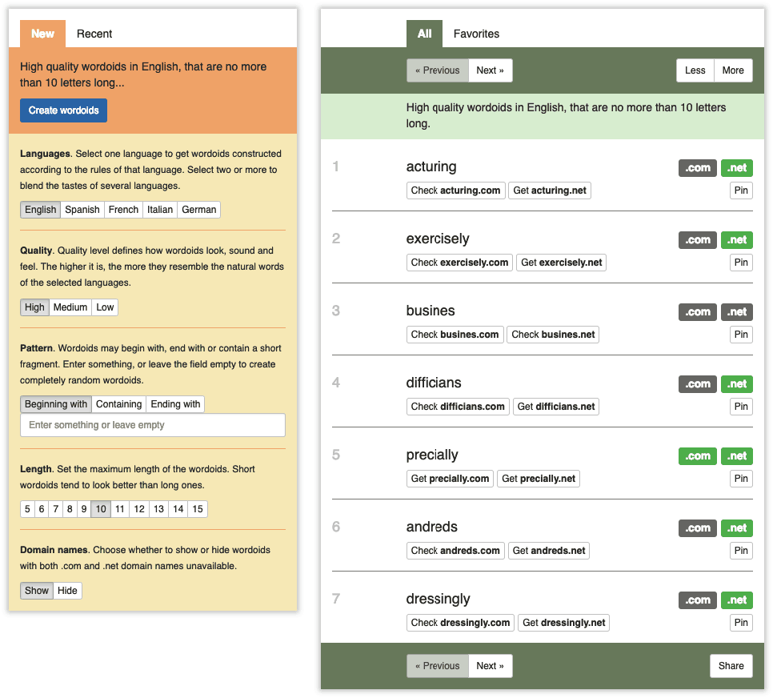
Task: Set quality level to Medium
Action: (x=70, y=307)
